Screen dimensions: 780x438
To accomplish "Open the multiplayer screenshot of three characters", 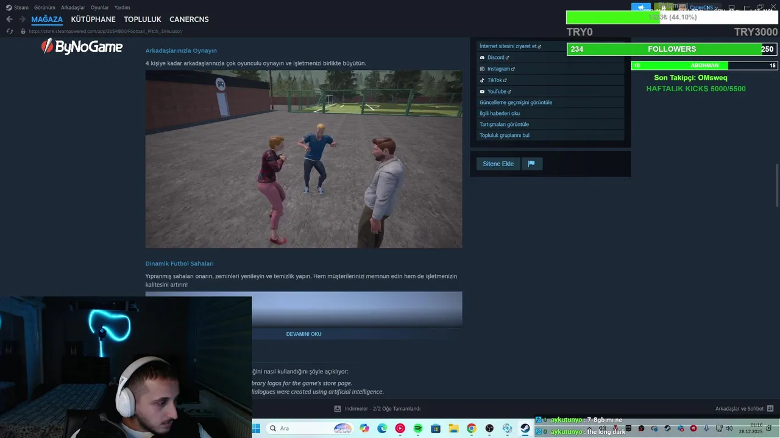I will (x=303, y=159).
